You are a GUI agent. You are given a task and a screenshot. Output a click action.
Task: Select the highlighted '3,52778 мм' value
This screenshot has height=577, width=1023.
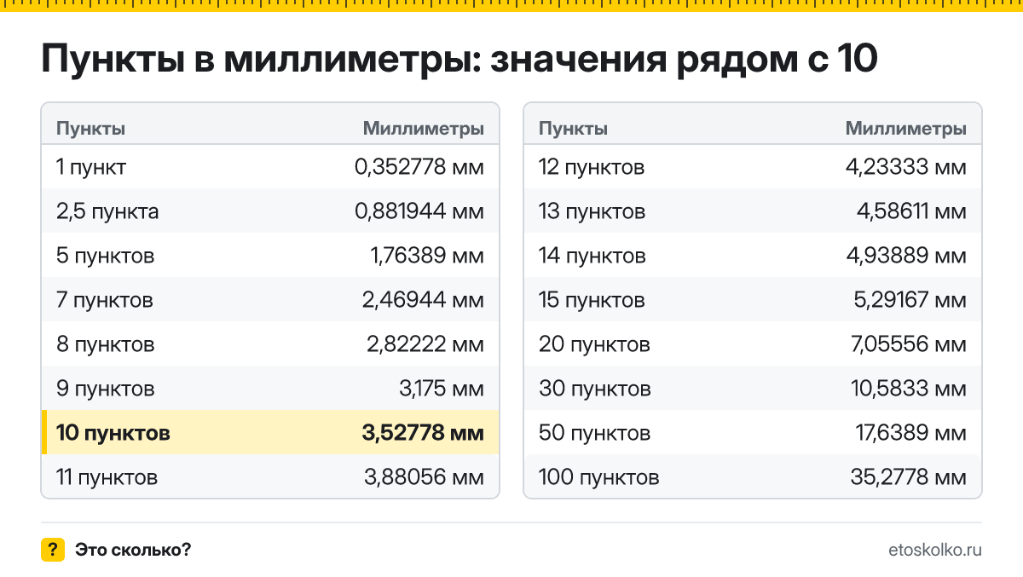click(423, 433)
